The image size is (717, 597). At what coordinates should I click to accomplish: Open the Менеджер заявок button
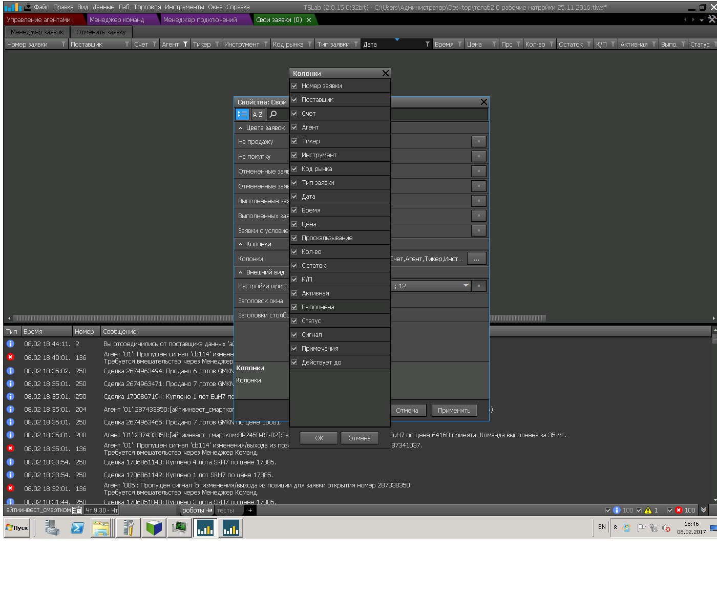click(x=37, y=32)
